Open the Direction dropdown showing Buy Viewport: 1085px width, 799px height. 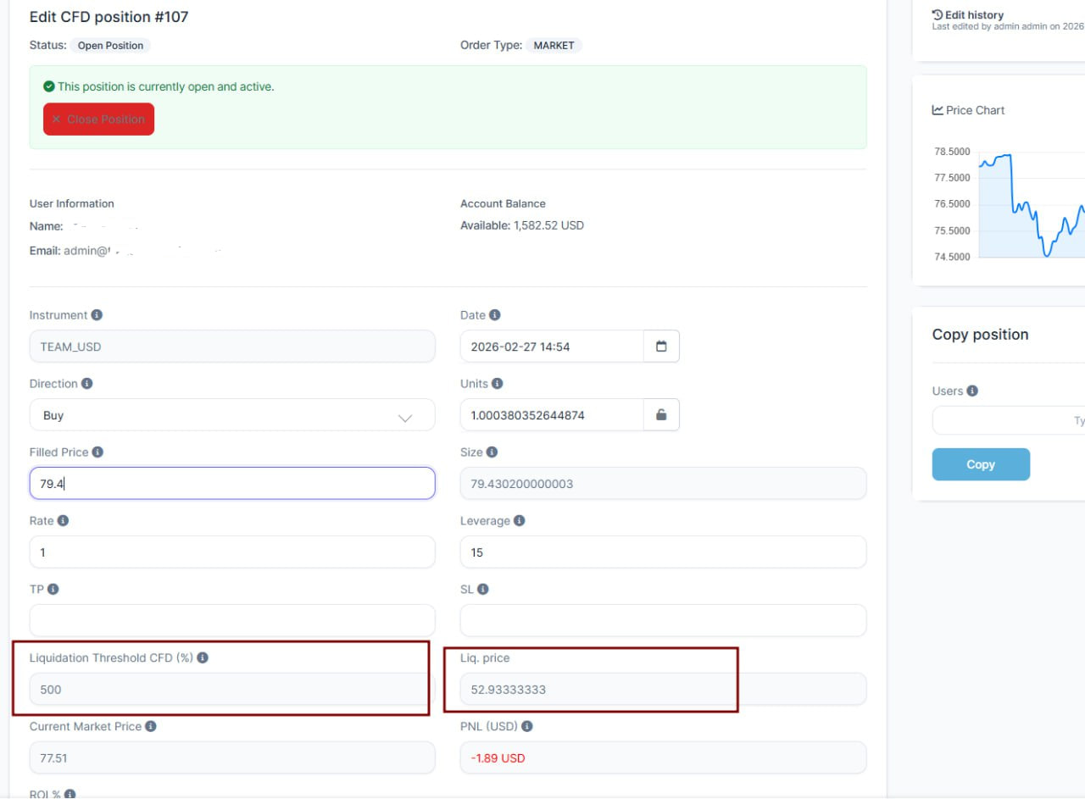pos(231,415)
